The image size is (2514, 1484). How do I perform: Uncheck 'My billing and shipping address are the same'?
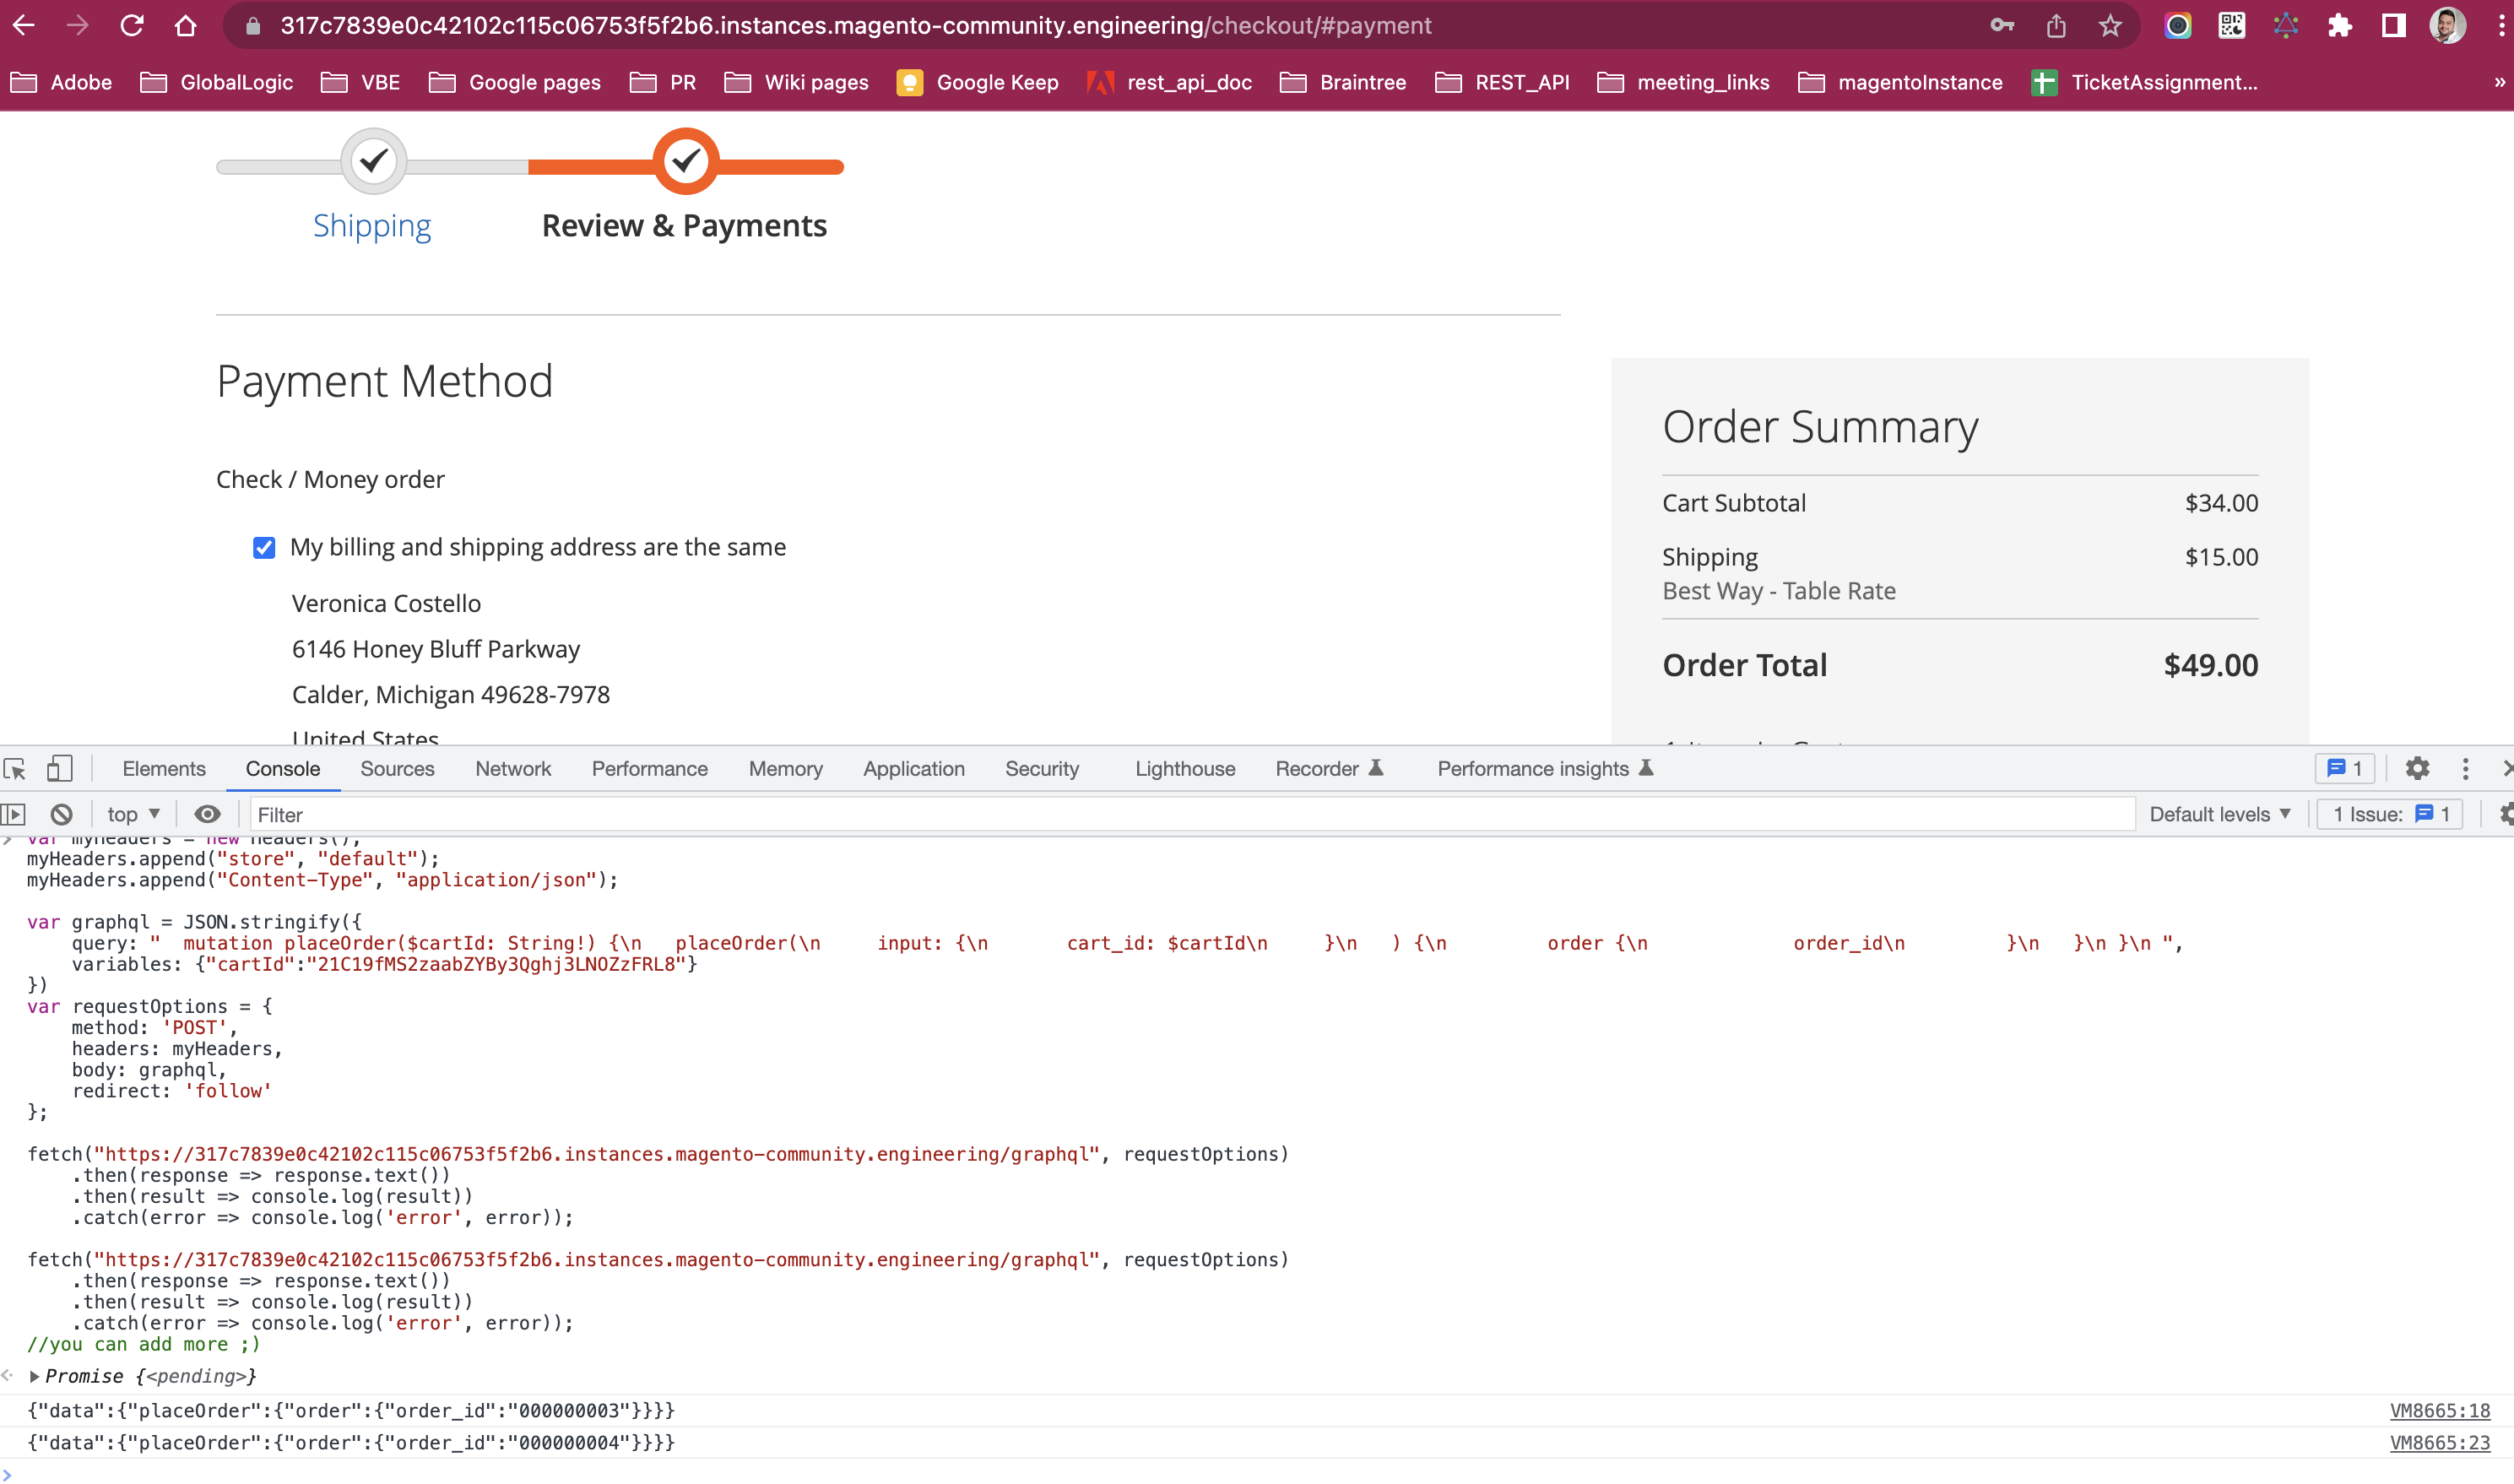point(263,547)
